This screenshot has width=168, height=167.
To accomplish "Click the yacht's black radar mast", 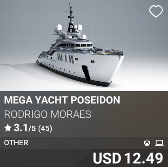I will point(71,16).
